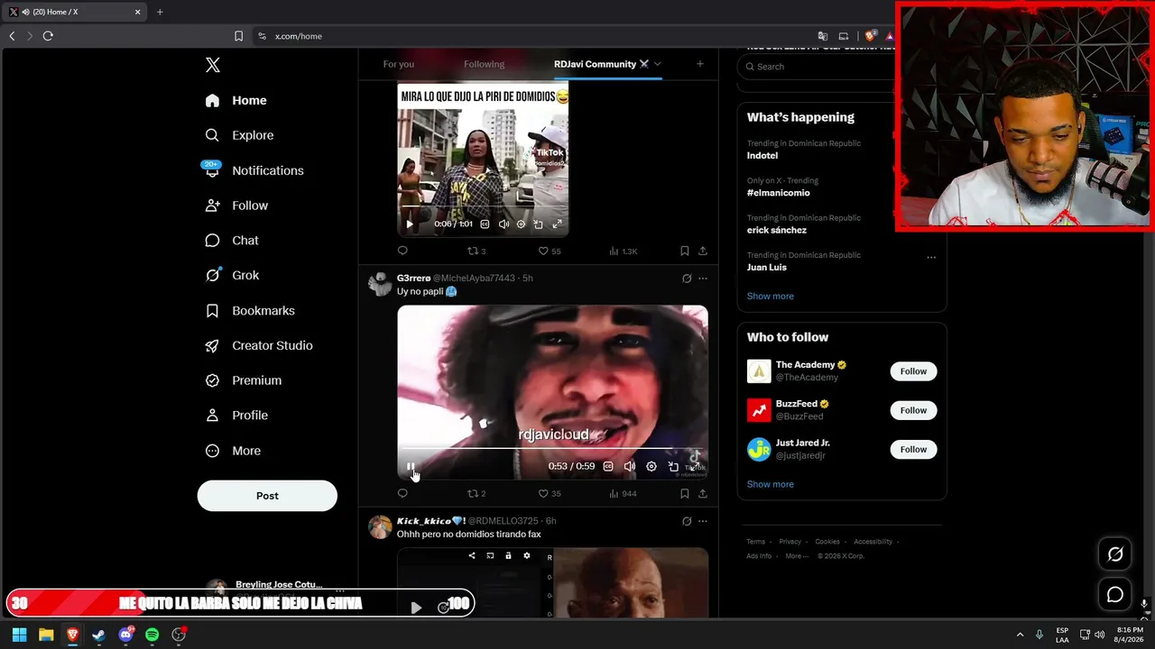Mute the 0:59 video sound

pyautogui.click(x=630, y=467)
